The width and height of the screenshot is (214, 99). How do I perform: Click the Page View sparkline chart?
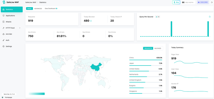[191, 62]
